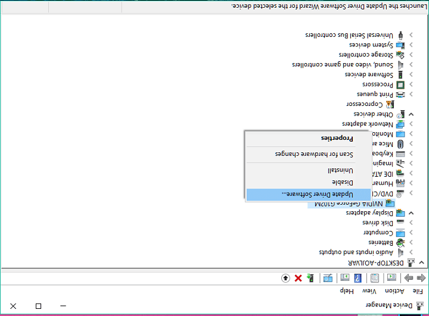Select the Software devices label
The width and height of the screenshot is (429, 316).
369,74
